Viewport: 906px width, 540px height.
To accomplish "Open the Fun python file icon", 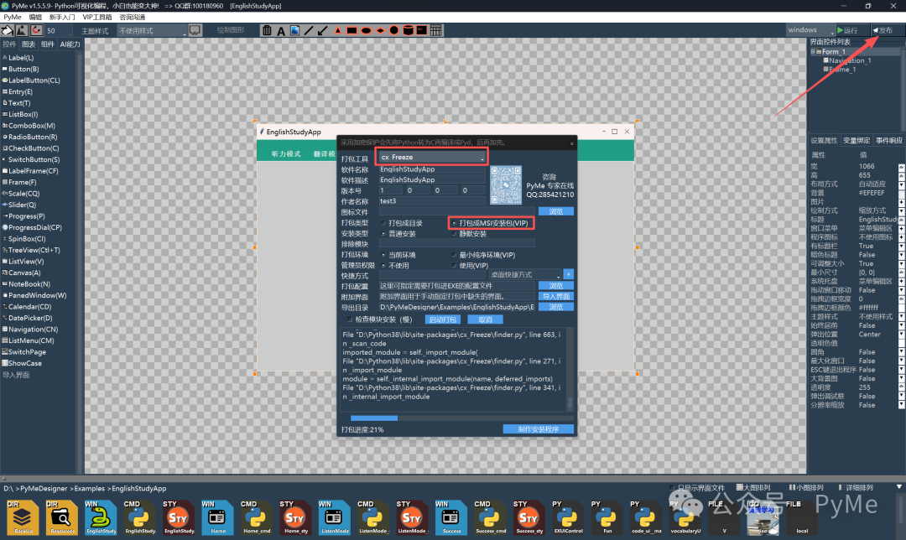I will click(607, 517).
